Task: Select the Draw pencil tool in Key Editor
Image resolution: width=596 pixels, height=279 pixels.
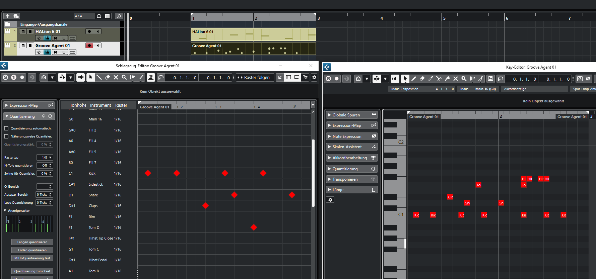Action: pos(413,79)
